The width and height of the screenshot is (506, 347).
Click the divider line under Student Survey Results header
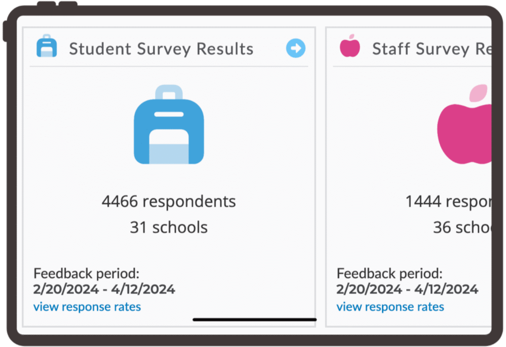pyautogui.click(x=169, y=66)
